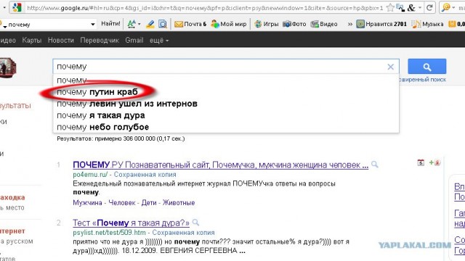Open the Дети sitelink
The width and height of the screenshot is (465, 261).
[x=149, y=203]
